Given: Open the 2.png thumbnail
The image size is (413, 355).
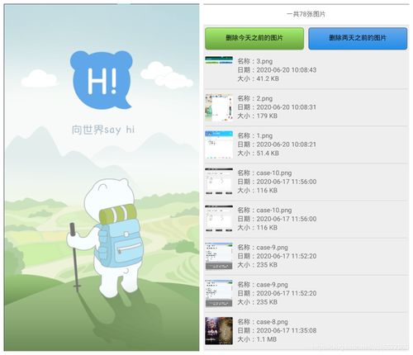Looking at the screenshot, I should (219, 107).
